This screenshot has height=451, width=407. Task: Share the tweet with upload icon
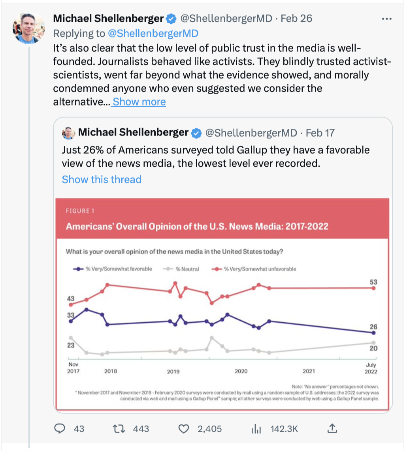tap(332, 428)
